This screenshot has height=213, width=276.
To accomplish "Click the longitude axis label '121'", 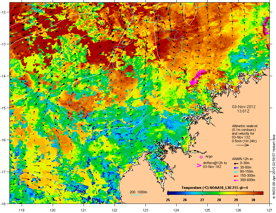I will [83, 210].
